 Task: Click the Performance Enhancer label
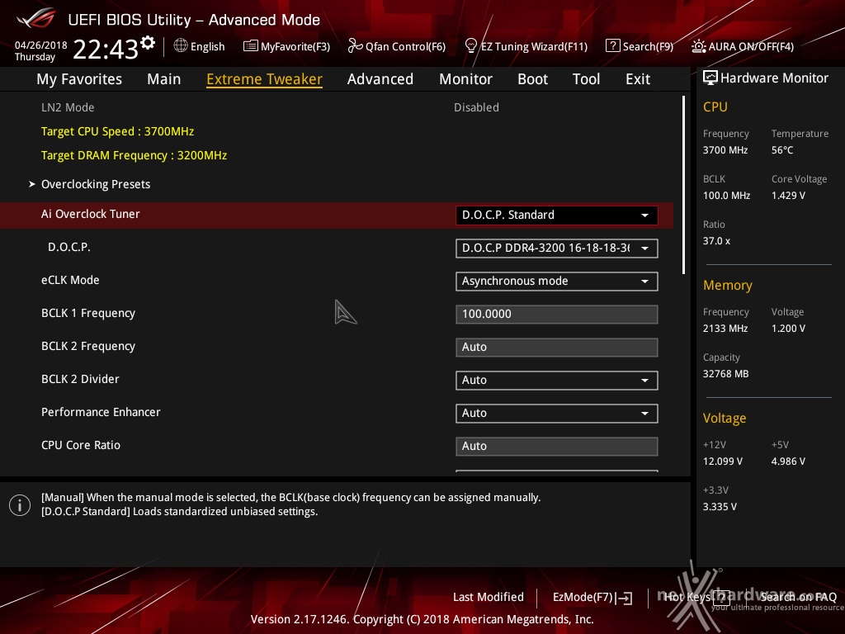[x=101, y=412]
